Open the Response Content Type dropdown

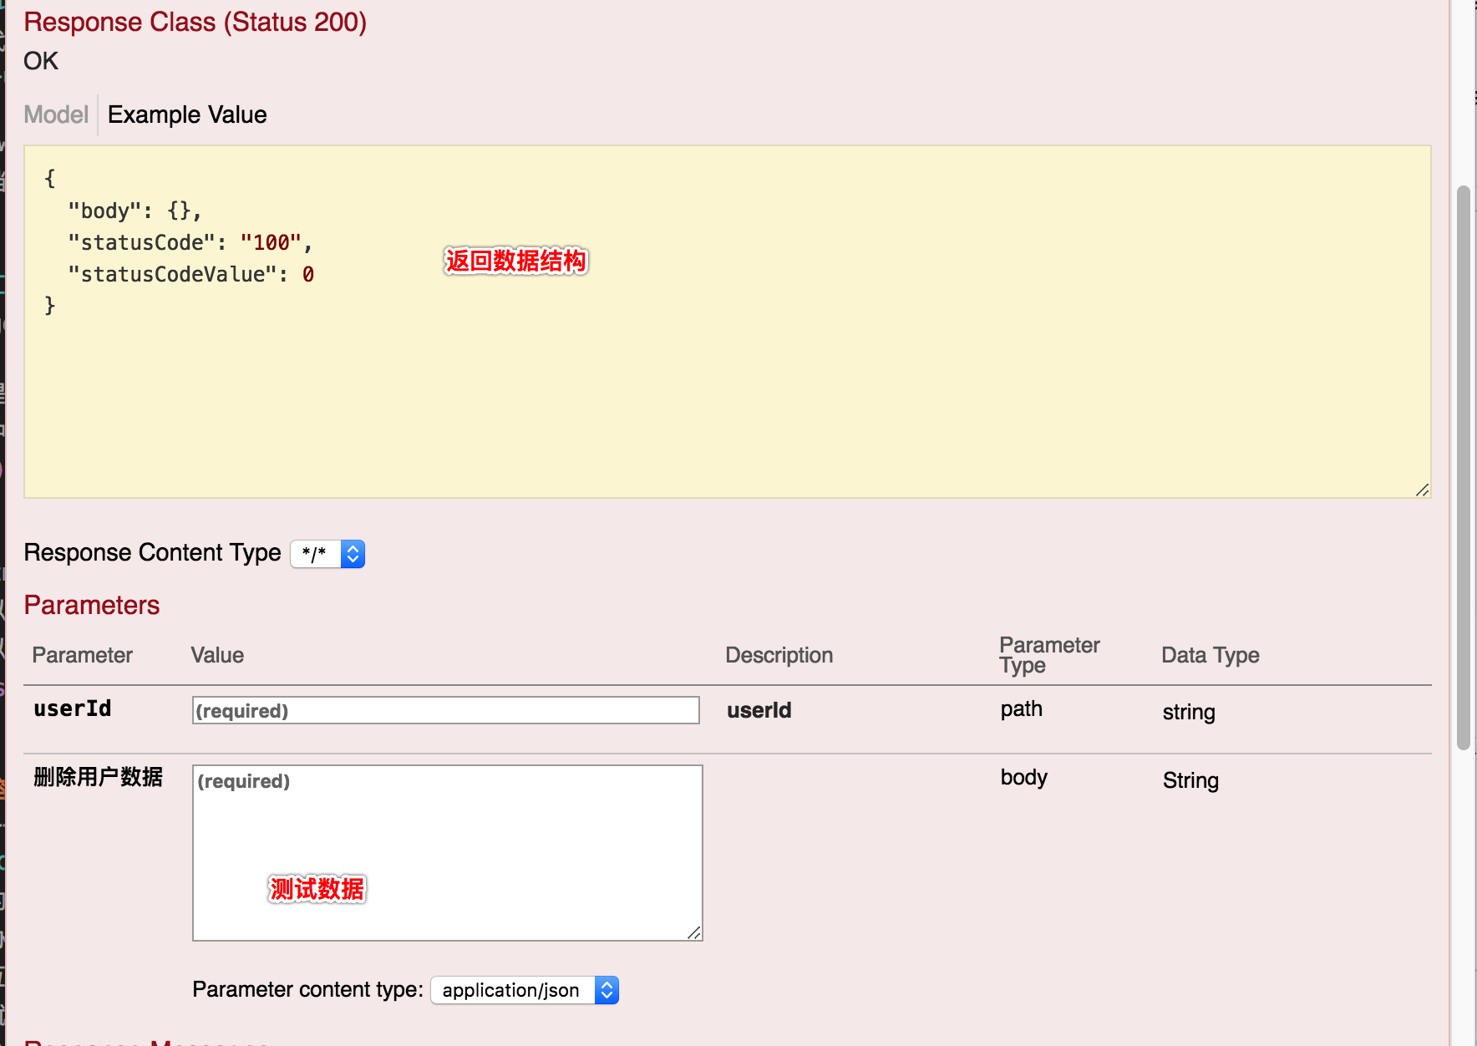(327, 554)
